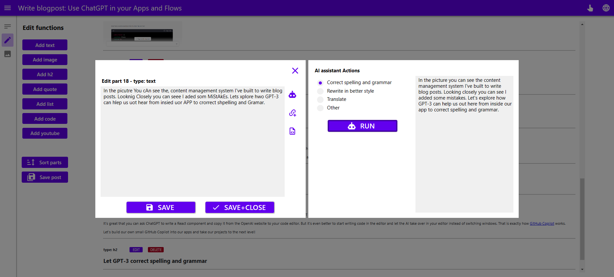Viewport: 614px width, 277px height.
Task: Click the add link icon beside editor
Action: 293,113
